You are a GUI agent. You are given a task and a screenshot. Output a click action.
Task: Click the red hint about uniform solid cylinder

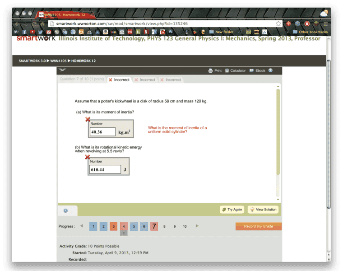tap(177, 130)
